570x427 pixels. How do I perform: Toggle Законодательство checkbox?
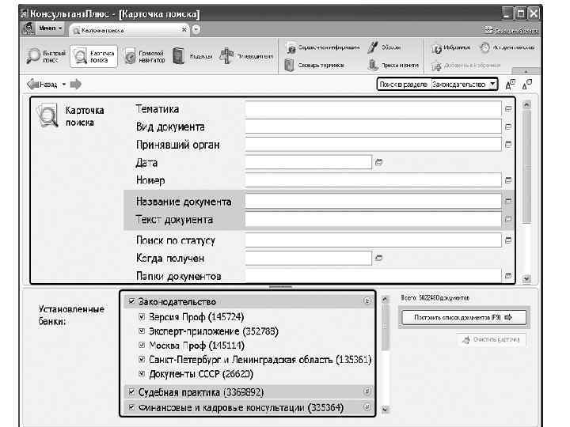click(132, 301)
